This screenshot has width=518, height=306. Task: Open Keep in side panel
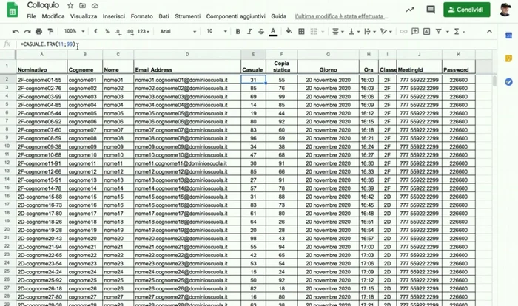[509, 58]
